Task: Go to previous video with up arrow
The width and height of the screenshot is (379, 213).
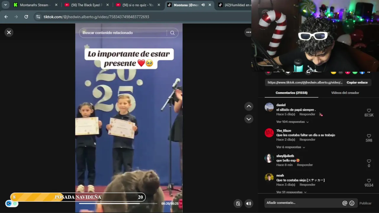Action: click(249, 106)
